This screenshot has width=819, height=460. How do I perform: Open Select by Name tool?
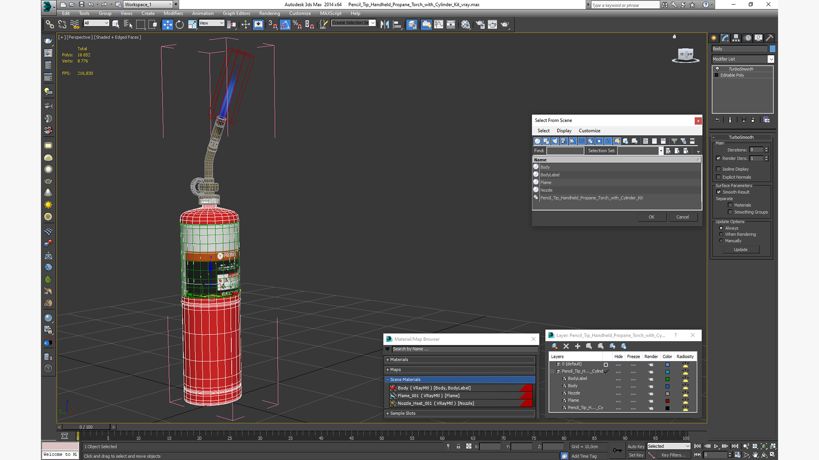pos(128,24)
